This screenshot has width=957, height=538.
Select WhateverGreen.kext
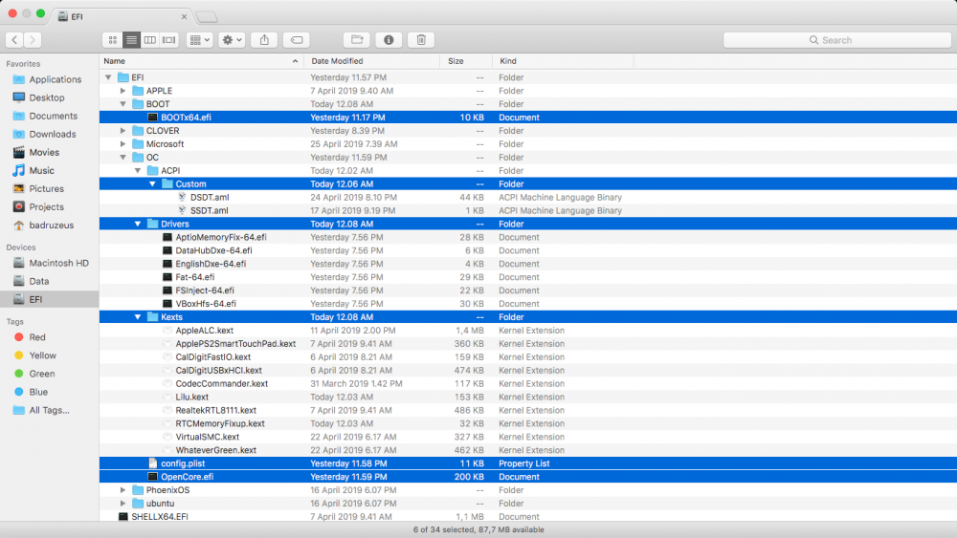click(528, 450)
